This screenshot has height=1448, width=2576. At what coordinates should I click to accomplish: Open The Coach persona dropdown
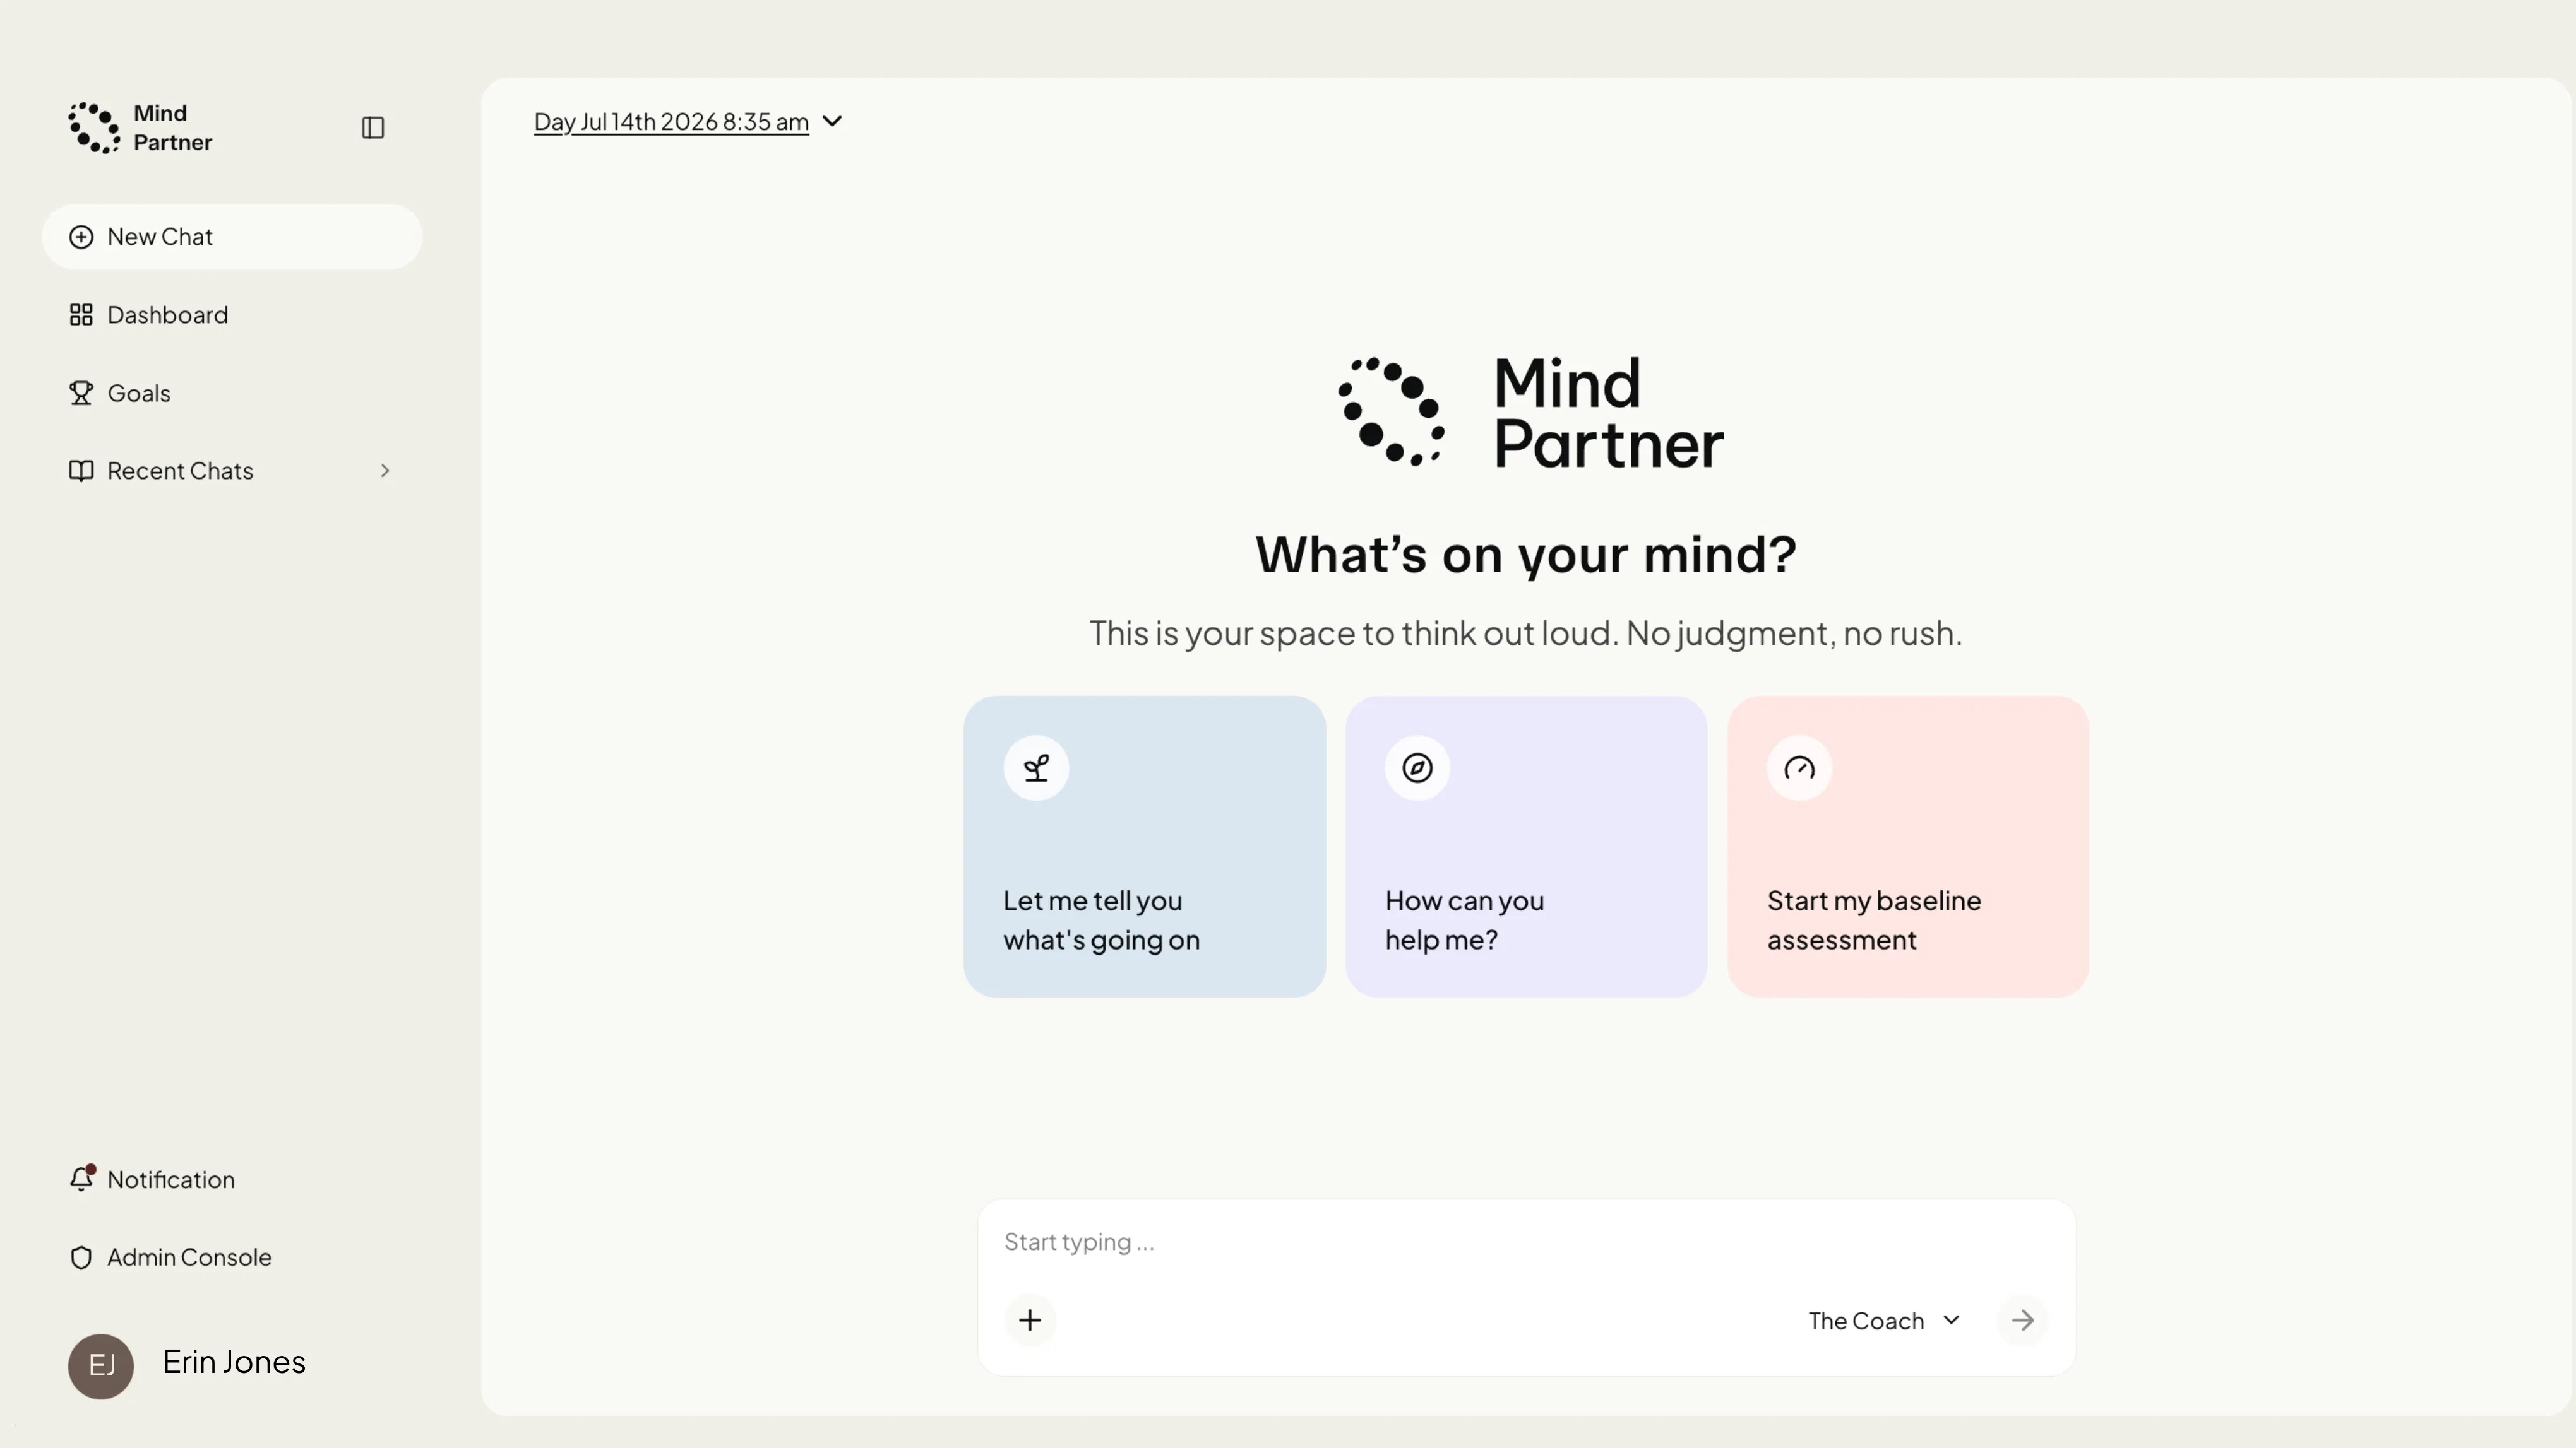coord(1884,1321)
